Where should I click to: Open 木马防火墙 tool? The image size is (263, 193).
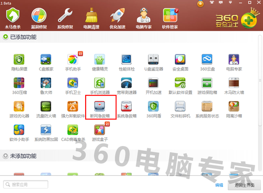click(234, 86)
